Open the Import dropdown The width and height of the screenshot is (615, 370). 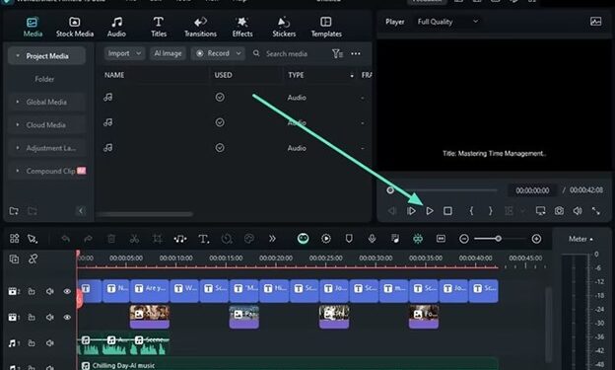[x=124, y=53]
